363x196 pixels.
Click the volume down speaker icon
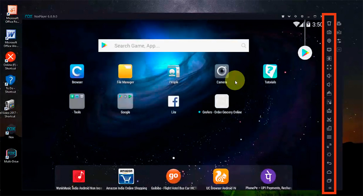pyautogui.click(x=329, y=85)
